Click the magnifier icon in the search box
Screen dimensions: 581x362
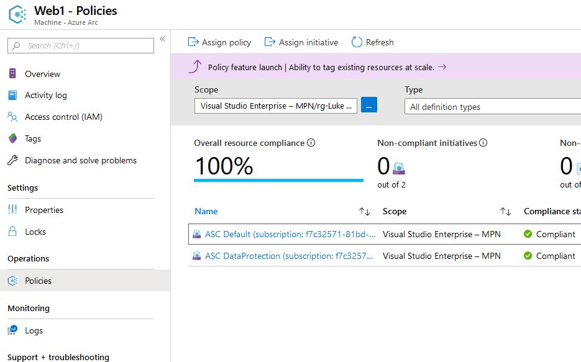point(16,45)
